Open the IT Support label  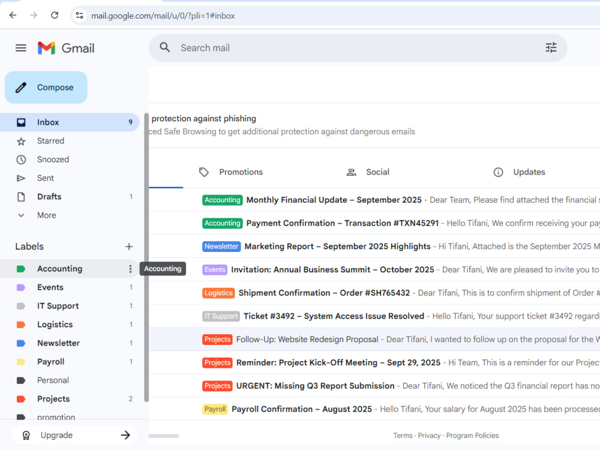pyautogui.click(x=70, y=306)
